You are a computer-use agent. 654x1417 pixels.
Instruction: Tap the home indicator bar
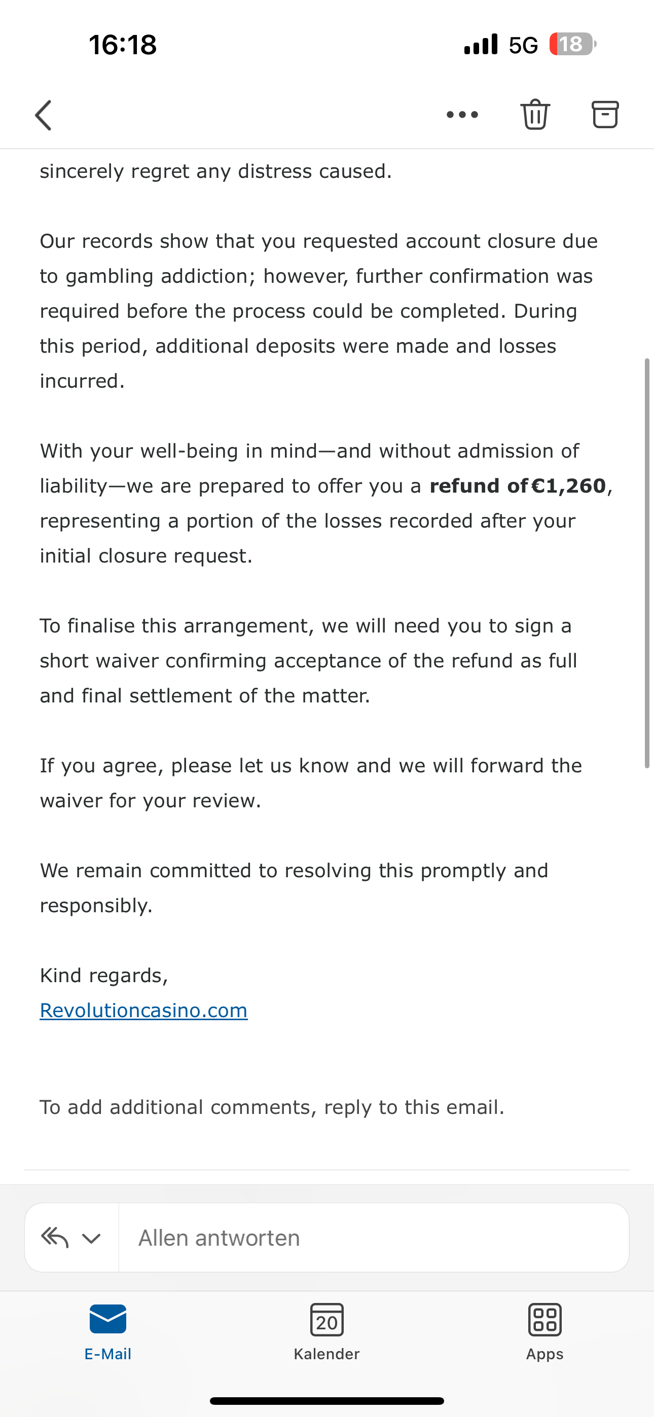326,1401
